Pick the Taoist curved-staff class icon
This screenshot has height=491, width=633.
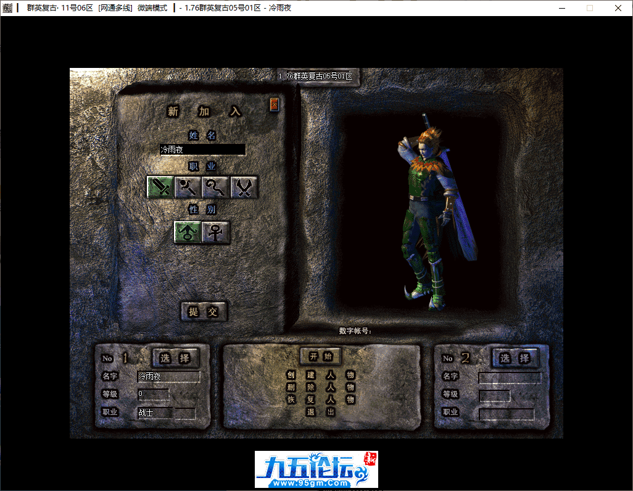pos(216,187)
